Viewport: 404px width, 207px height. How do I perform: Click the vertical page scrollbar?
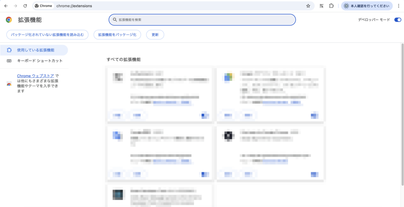click(x=402, y=115)
